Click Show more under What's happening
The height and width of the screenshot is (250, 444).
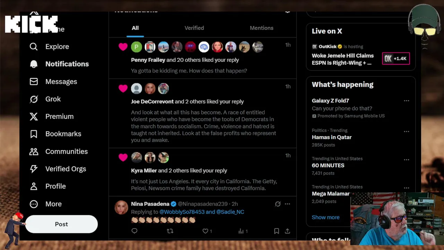coord(326,217)
